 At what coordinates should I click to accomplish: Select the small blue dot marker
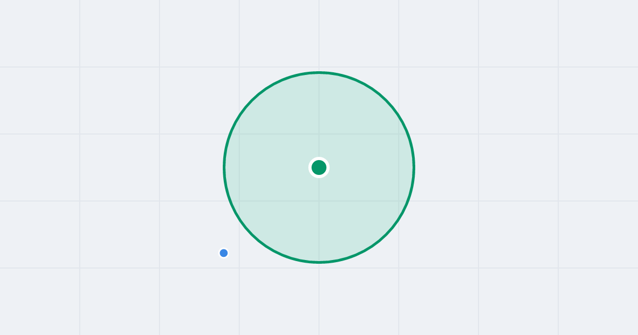tap(224, 253)
